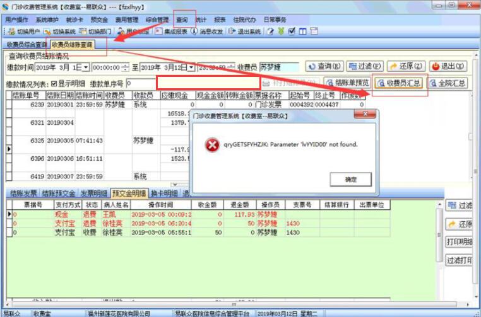Open the 预交金 menu

[99, 20]
